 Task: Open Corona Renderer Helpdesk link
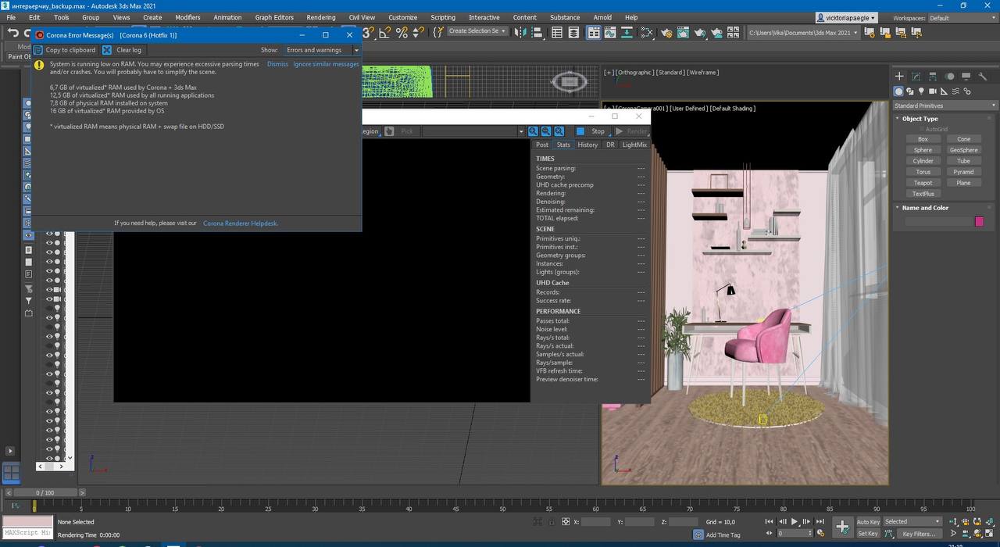coord(241,223)
